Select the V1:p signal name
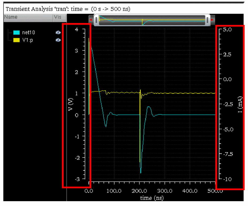 tap(28, 40)
